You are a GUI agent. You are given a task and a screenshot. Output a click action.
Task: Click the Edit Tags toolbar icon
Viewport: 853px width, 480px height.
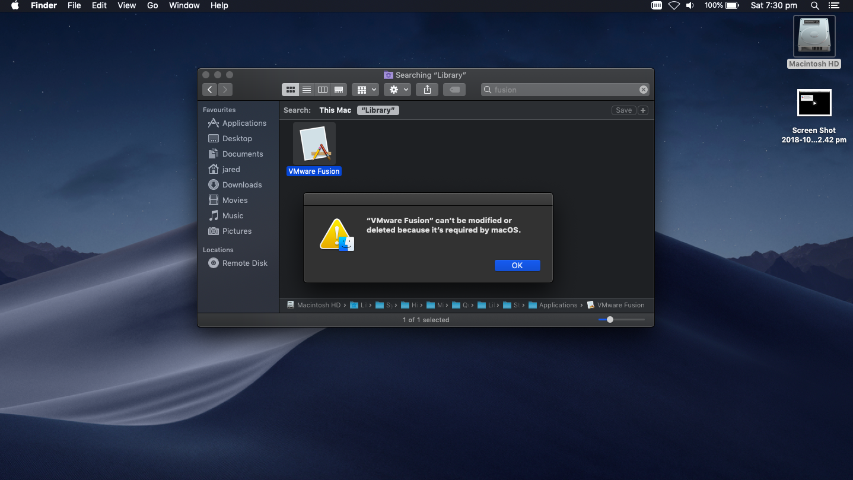pyautogui.click(x=454, y=90)
